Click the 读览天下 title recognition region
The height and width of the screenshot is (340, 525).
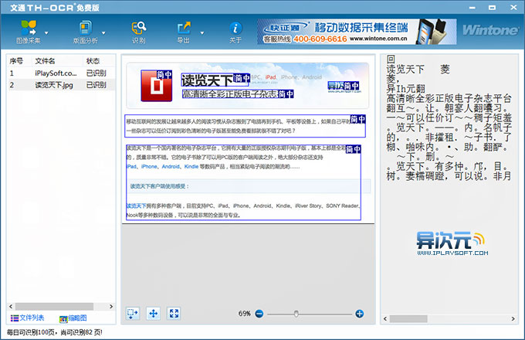[215, 80]
